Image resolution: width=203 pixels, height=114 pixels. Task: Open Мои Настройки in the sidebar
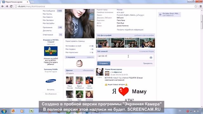pyautogui.click(x=49, y=23)
